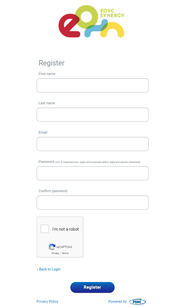Focus the First name input field
The image size is (185, 307).
tap(93, 85)
